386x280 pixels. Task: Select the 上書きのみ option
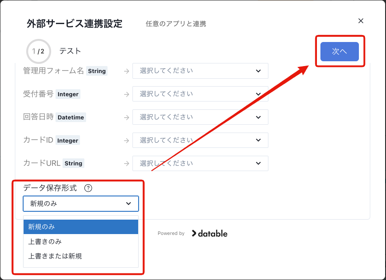coord(81,241)
